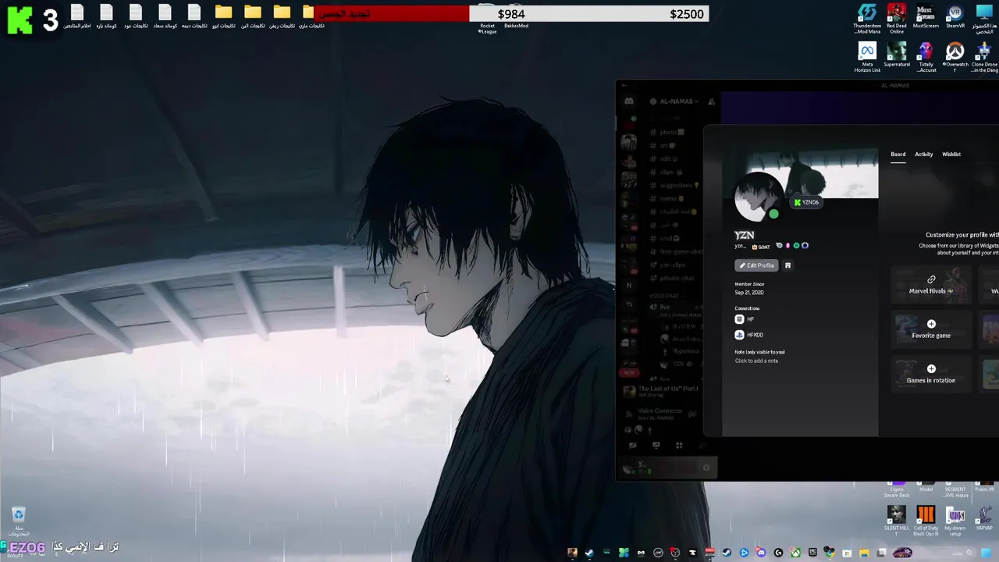Click to add a note field
The image size is (999, 562).
click(x=756, y=361)
